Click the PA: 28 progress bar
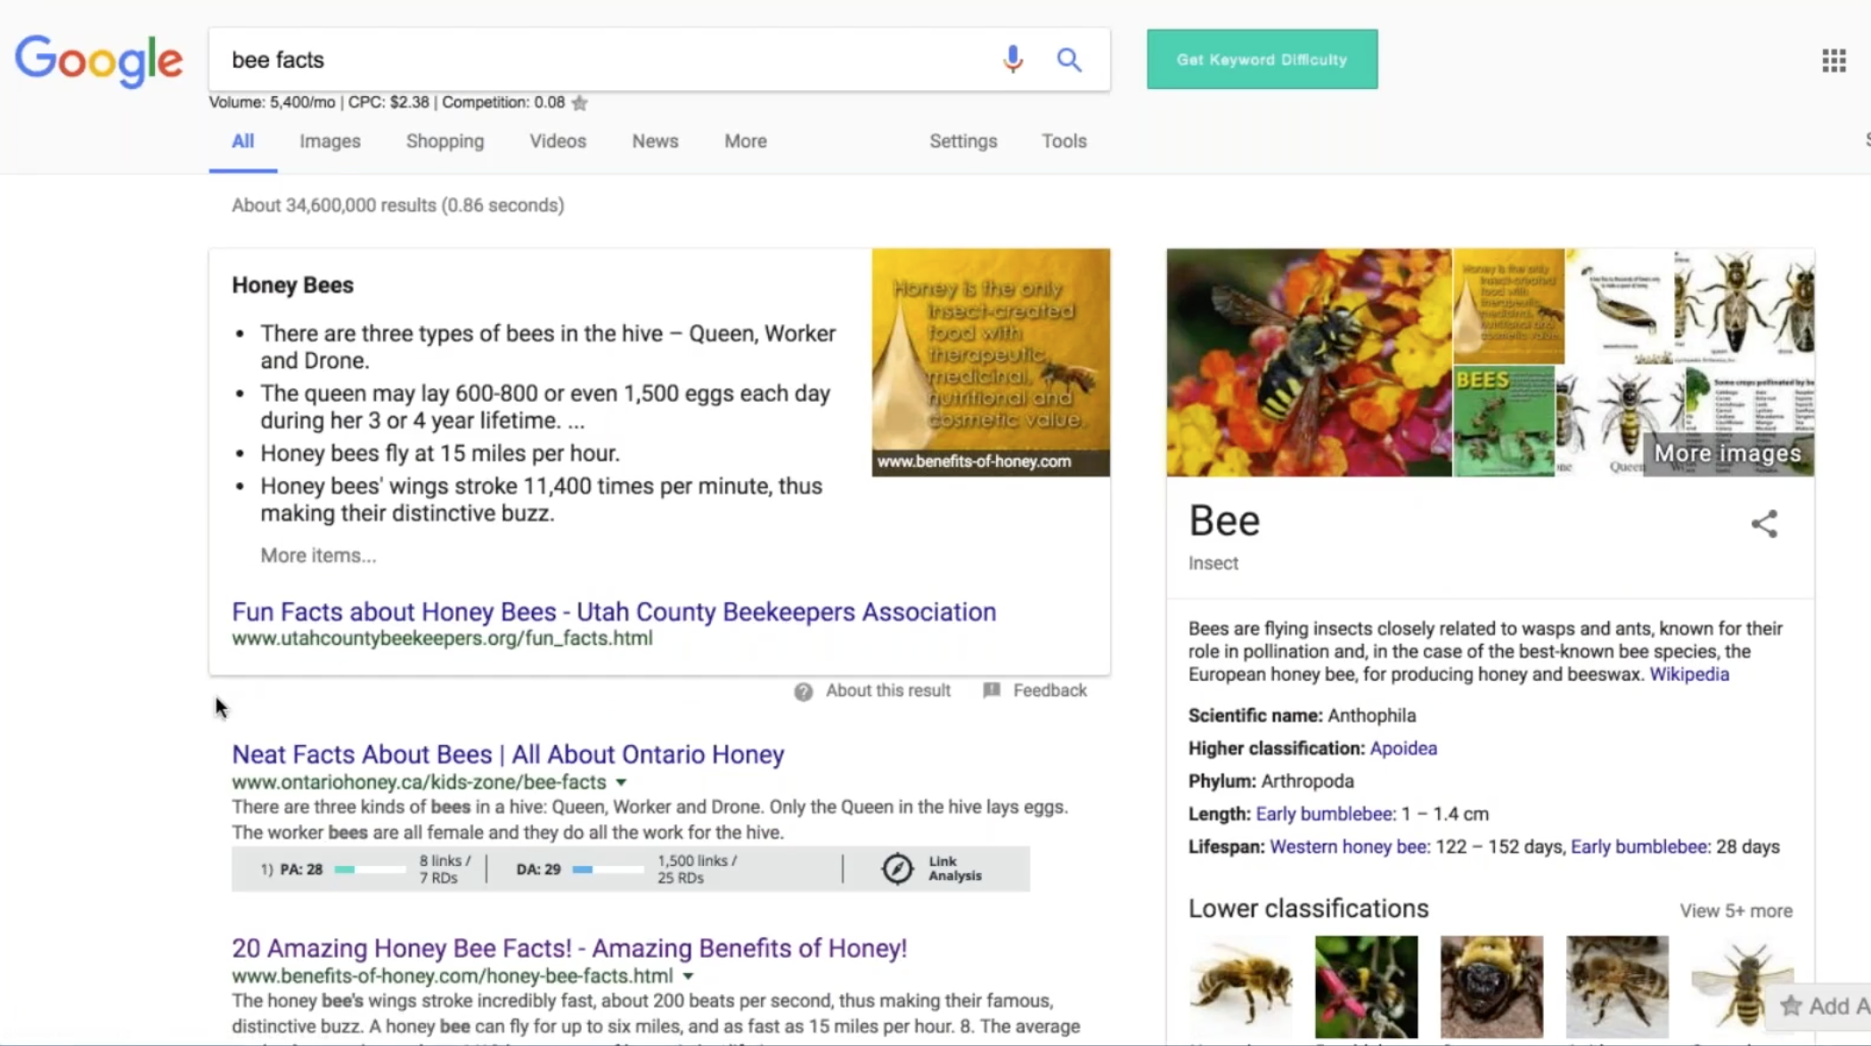 [x=370, y=870]
